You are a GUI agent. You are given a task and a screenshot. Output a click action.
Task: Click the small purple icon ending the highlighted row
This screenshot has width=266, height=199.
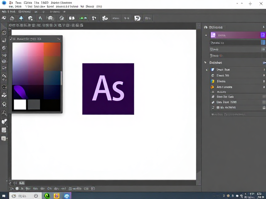click(263, 35)
